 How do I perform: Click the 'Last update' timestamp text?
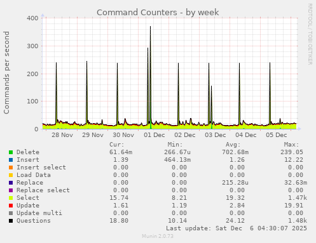(237, 228)
